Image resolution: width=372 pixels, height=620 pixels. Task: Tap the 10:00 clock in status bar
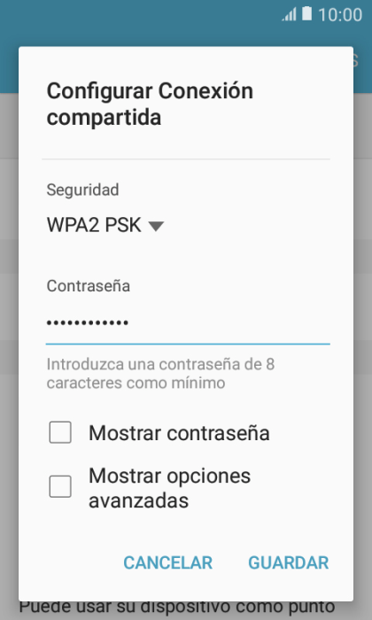(x=340, y=15)
